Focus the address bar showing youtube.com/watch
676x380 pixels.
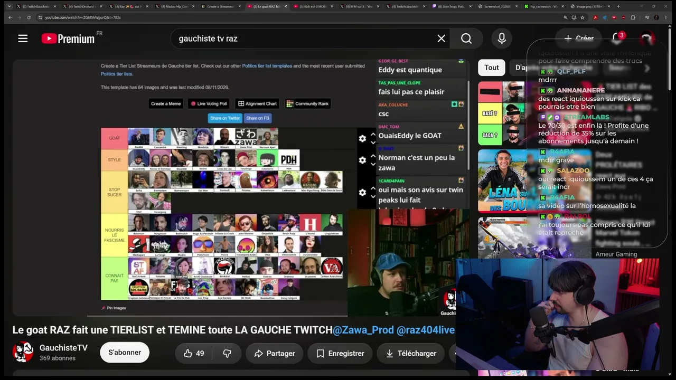[301, 17]
